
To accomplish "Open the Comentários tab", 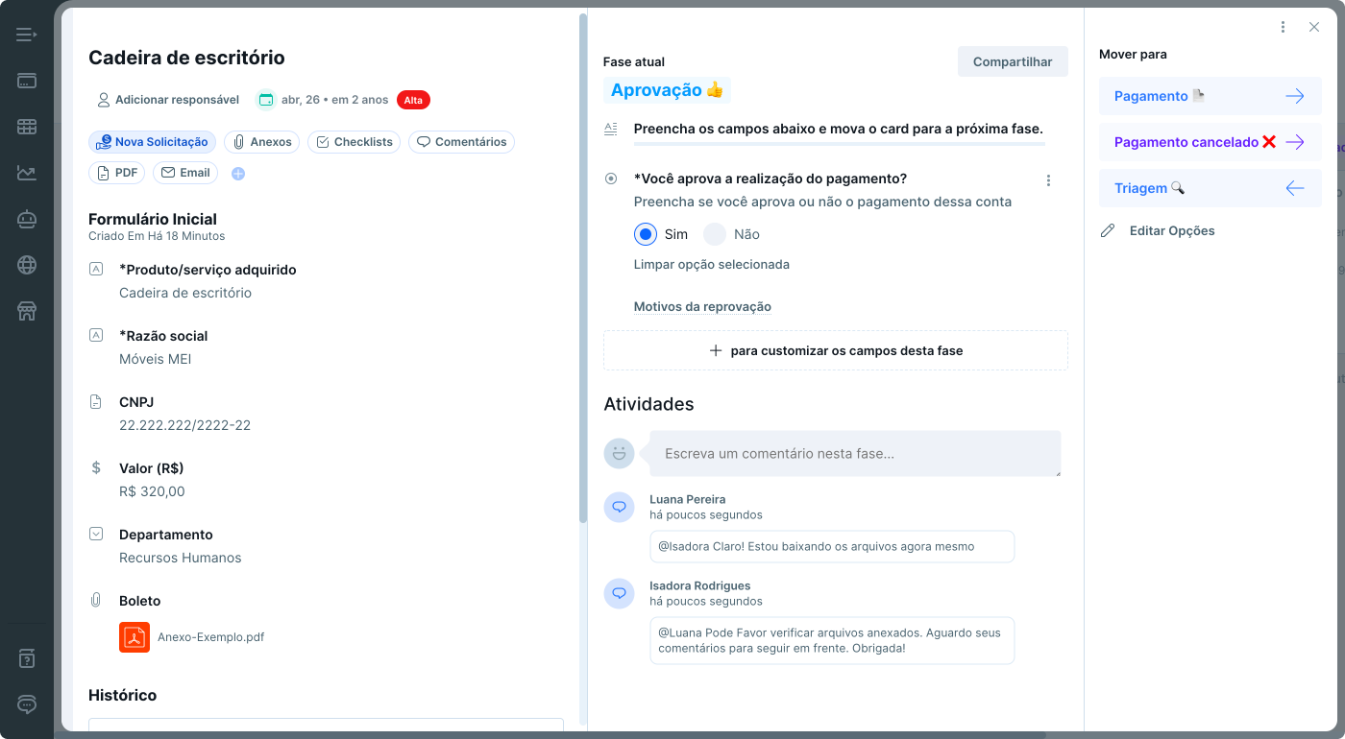I will pos(461,142).
